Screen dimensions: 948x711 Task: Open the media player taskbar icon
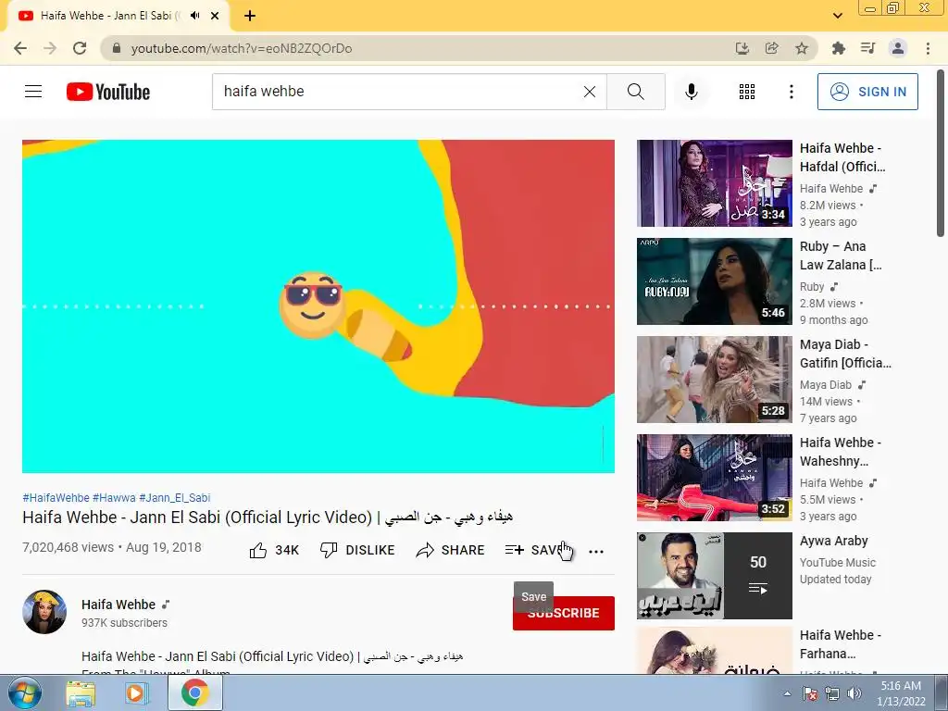pos(137,693)
